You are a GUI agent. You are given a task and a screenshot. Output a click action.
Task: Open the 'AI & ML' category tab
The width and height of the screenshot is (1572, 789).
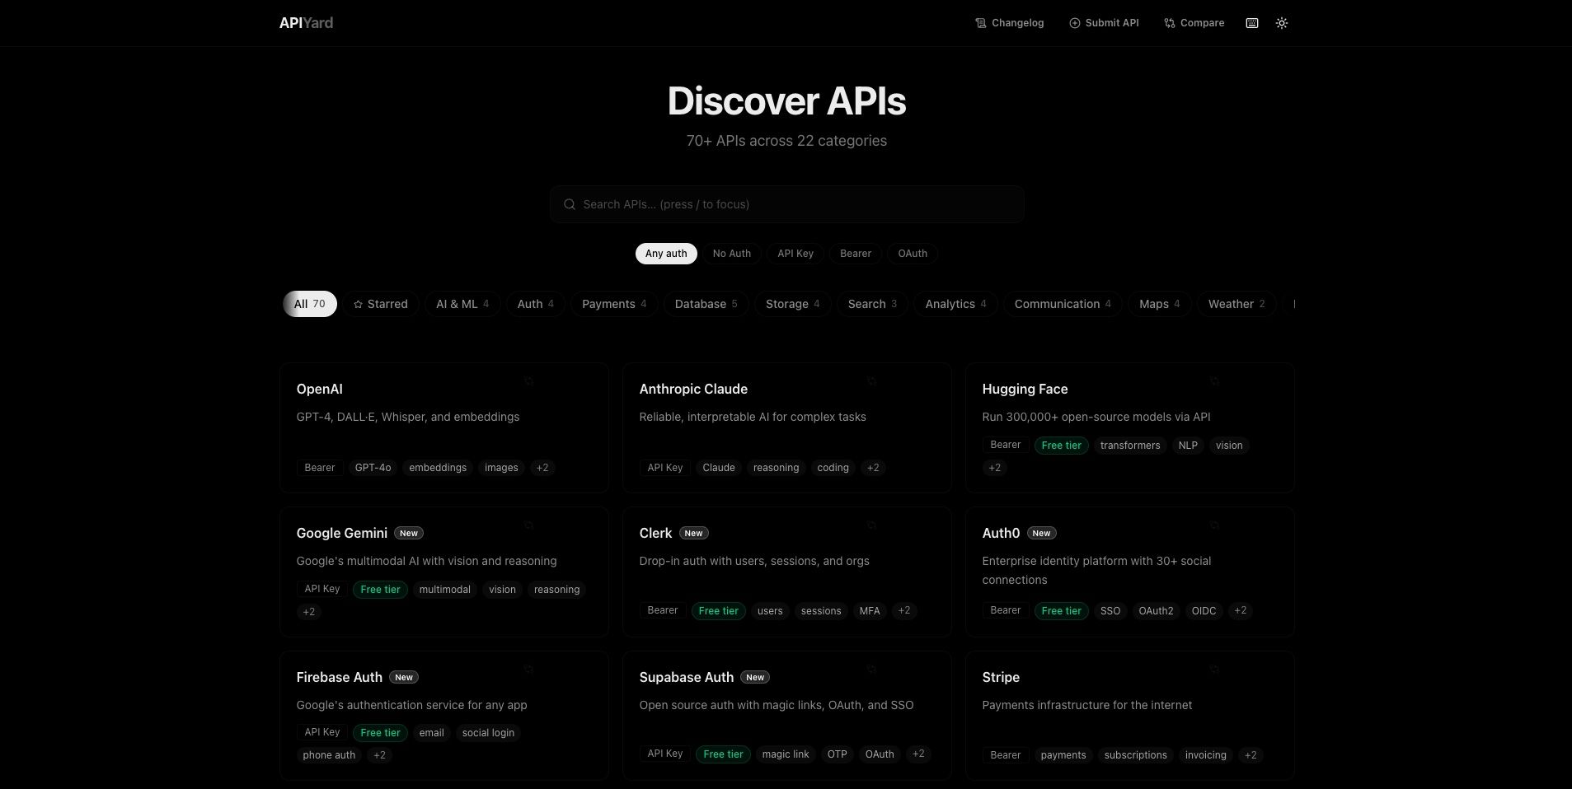462,304
